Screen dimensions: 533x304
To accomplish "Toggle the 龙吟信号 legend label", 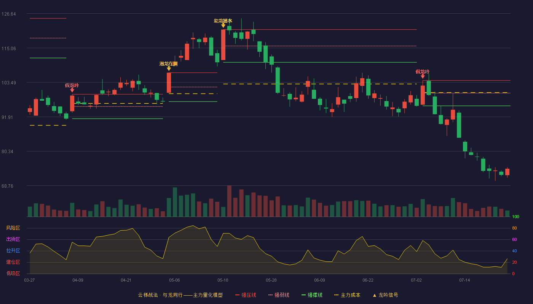I will pyautogui.click(x=388, y=295).
